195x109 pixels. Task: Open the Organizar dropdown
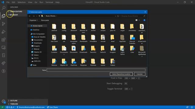pos(34,20)
